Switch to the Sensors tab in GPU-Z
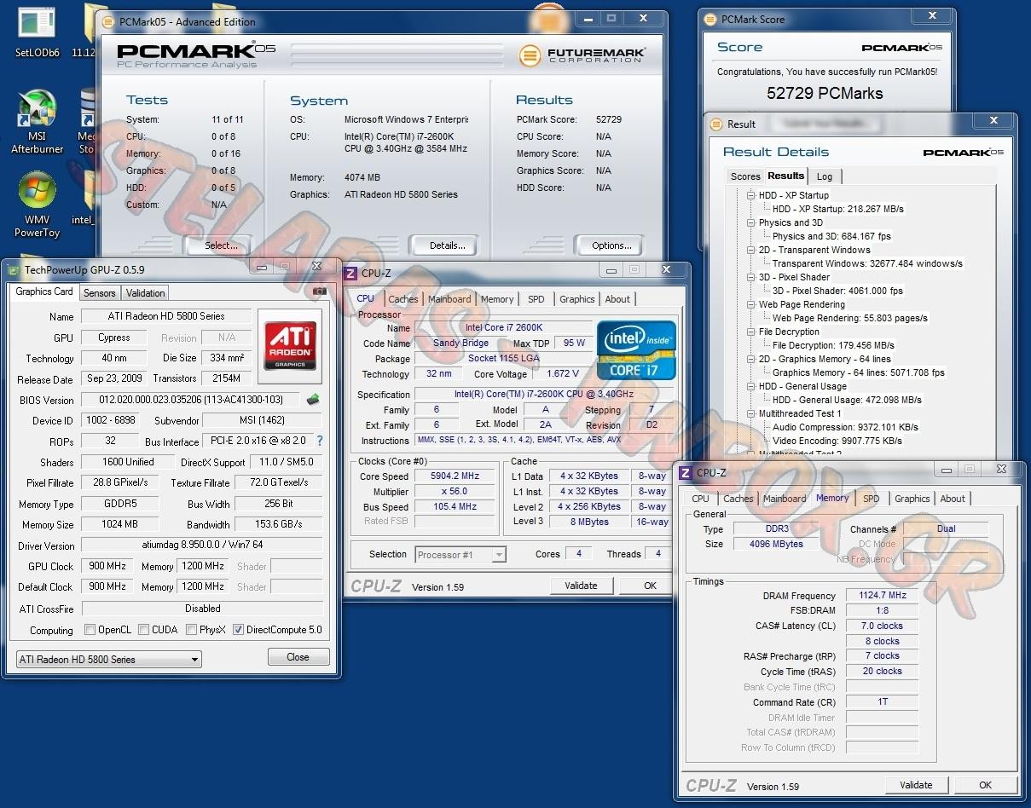Screen dimensions: 1031x808 coord(99,292)
